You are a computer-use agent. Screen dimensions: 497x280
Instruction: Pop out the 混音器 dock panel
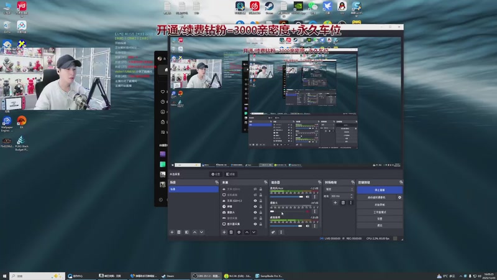319,182
